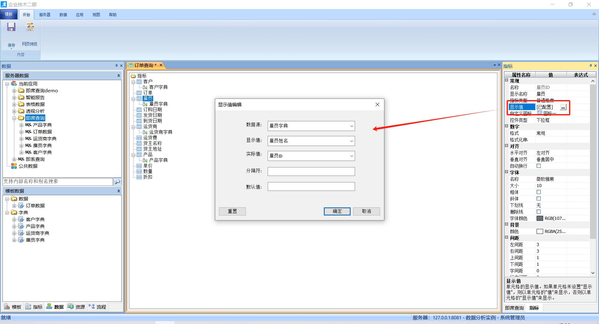Close the 数据 side panel

pyautogui.click(x=121, y=66)
